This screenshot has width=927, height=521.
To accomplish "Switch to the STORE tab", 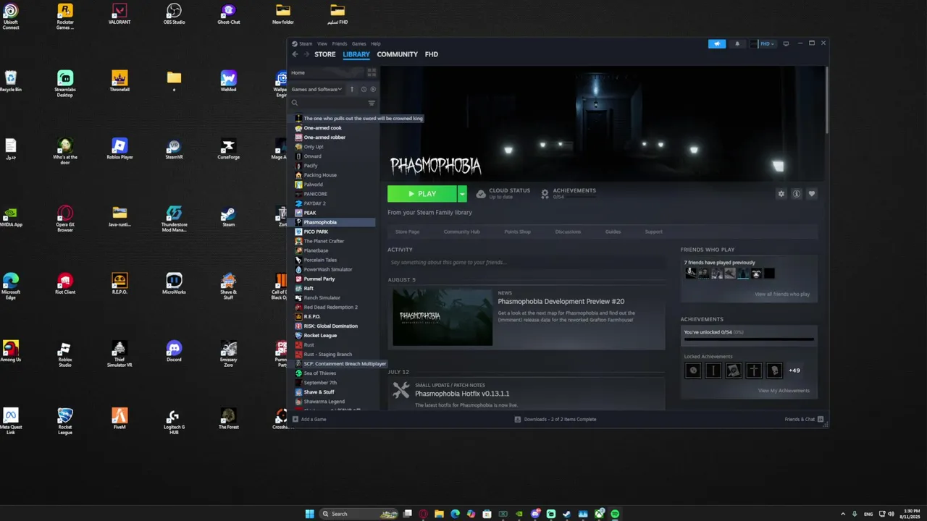I will [325, 54].
